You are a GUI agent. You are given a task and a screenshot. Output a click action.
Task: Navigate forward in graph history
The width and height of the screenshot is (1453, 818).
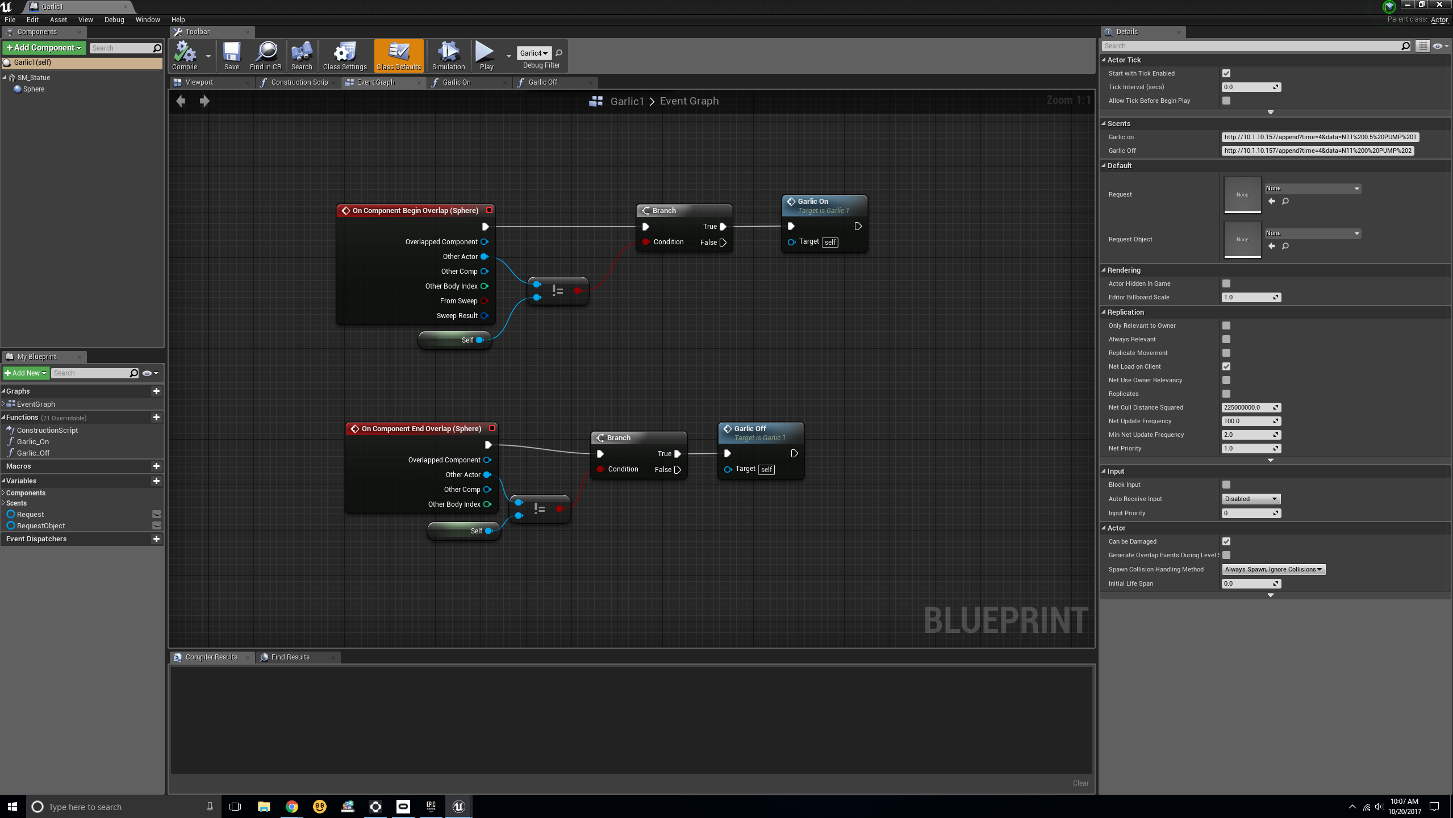204,101
